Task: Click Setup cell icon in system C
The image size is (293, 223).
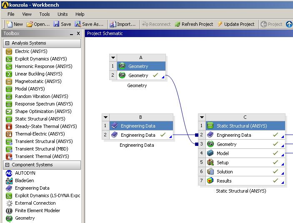Action: 210,163
